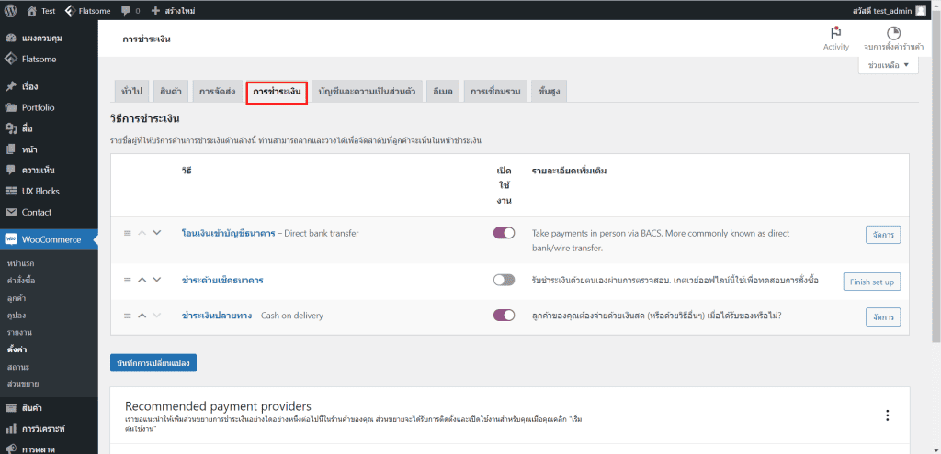
Task: Click บันทึกการเปลี่ยนแปลง save button
Action: click(x=153, y=363)
